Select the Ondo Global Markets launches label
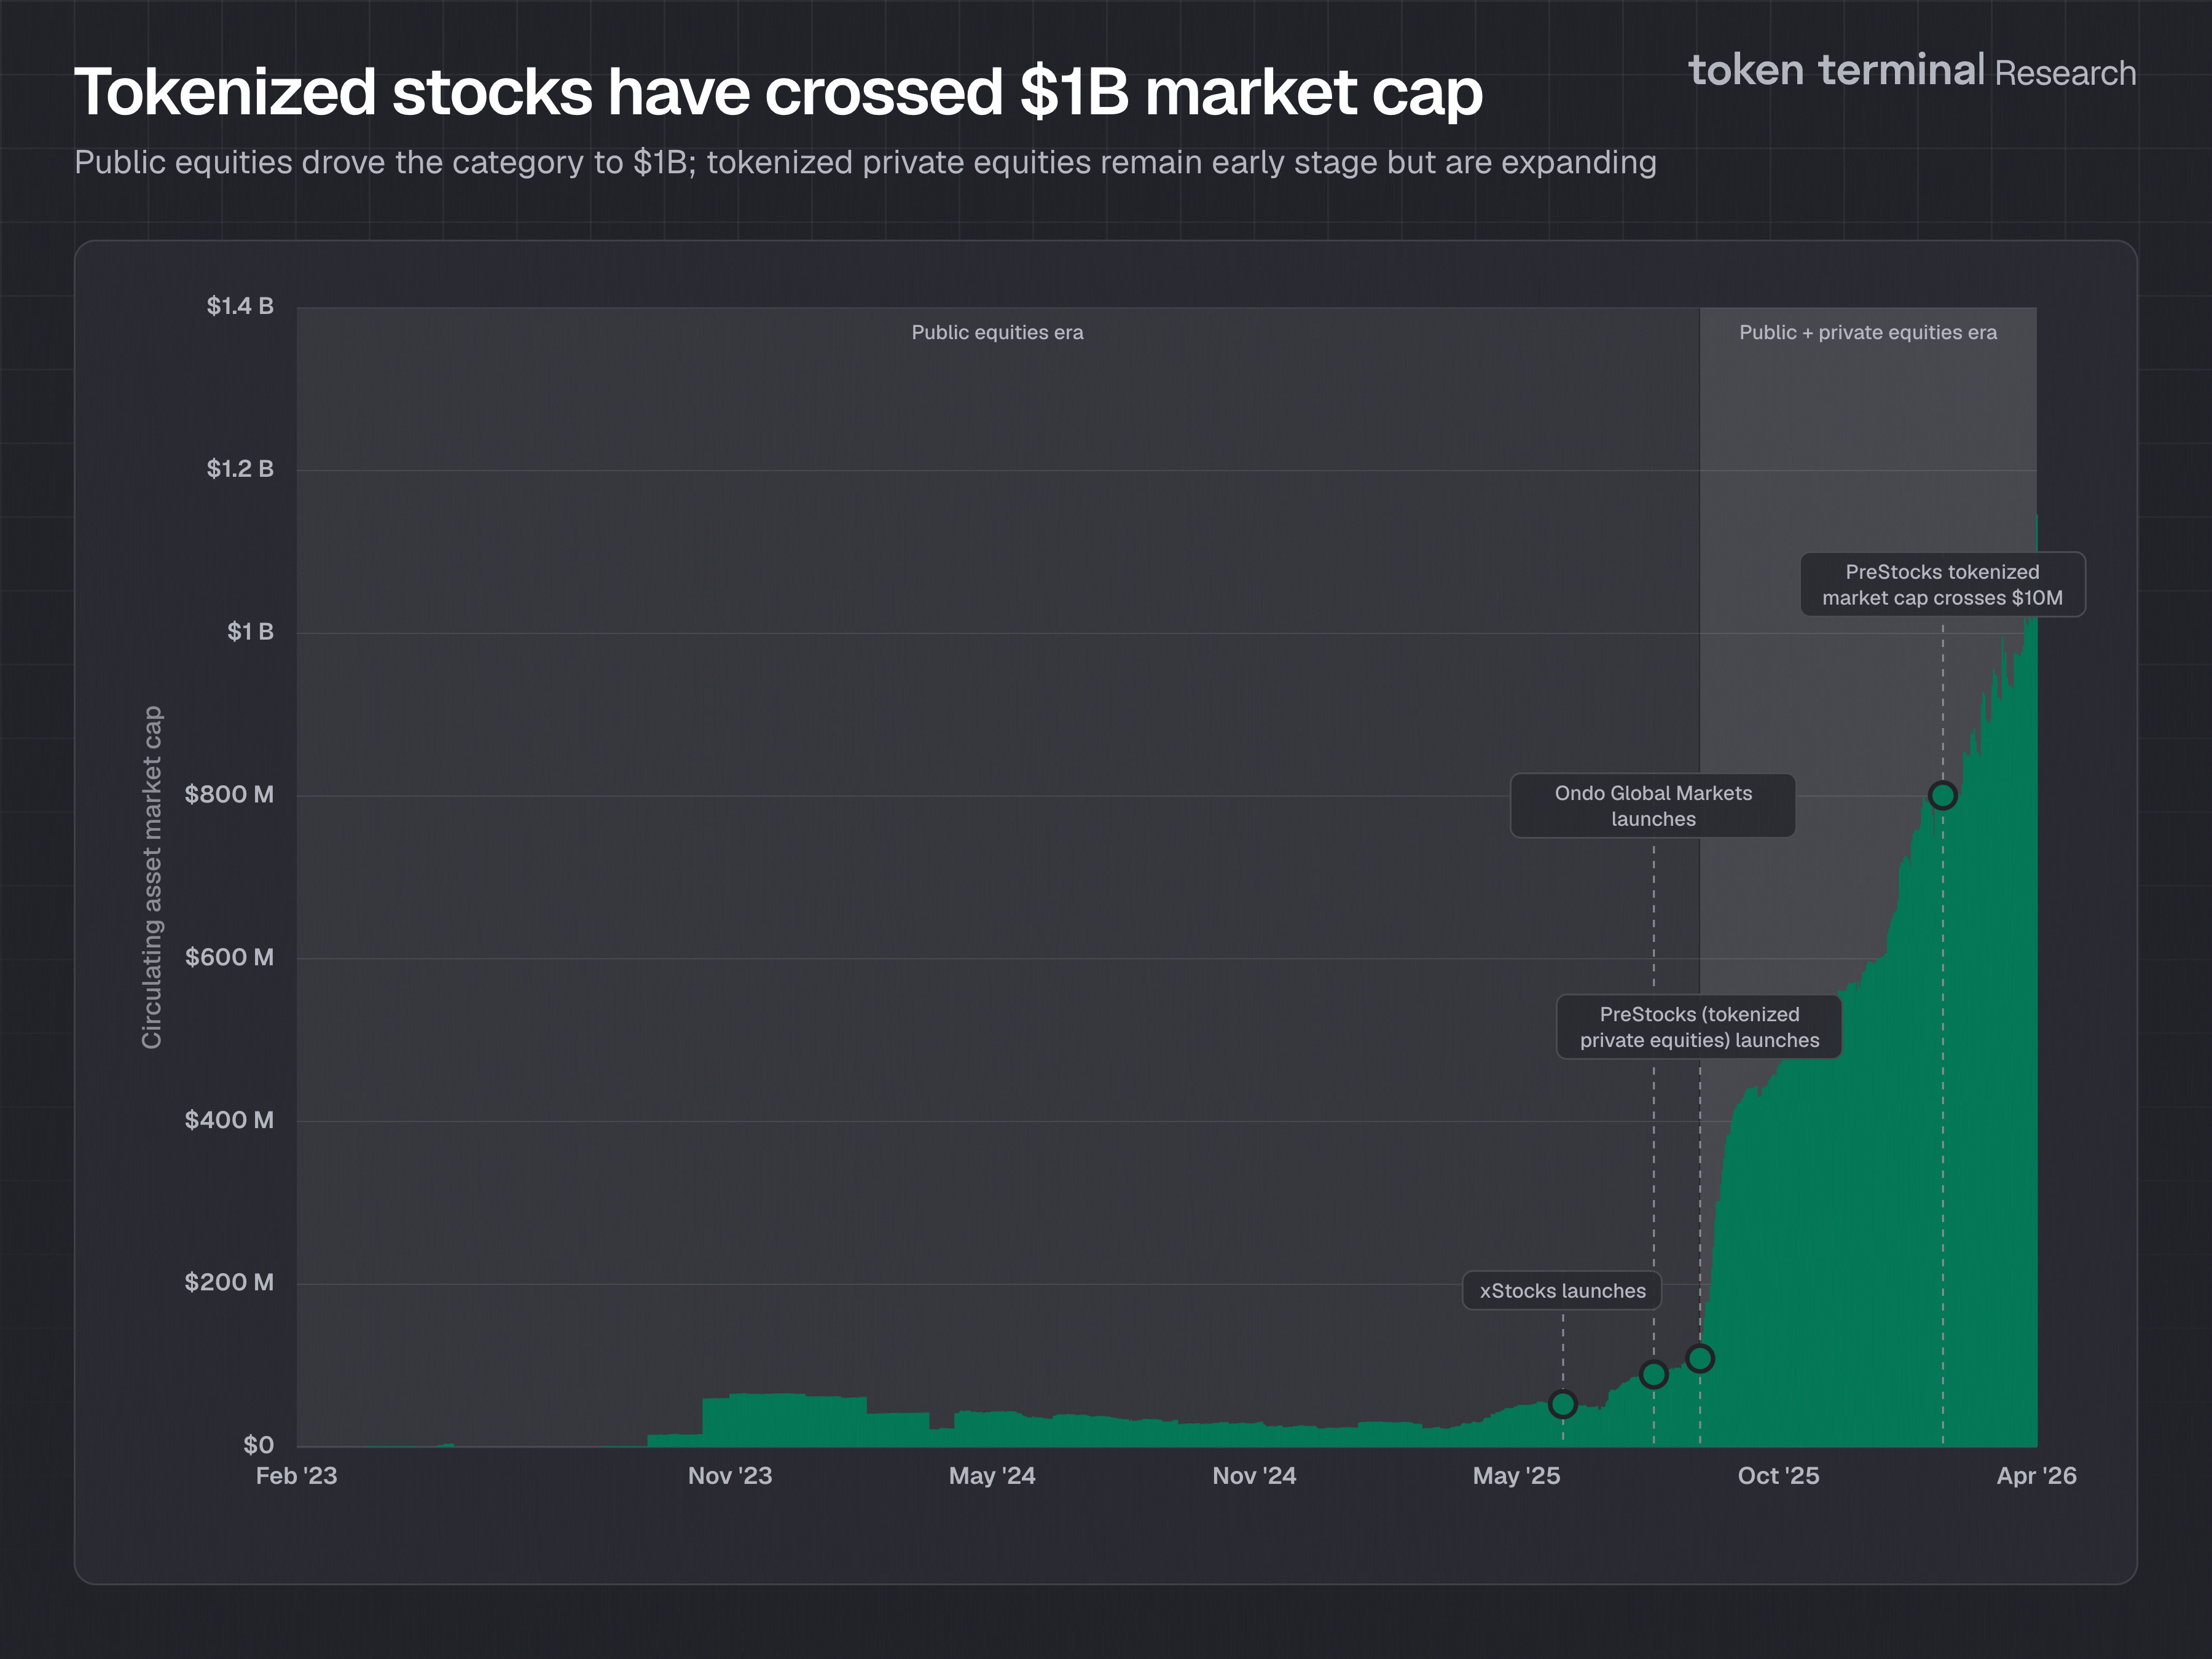 [x=1652, y=805]
